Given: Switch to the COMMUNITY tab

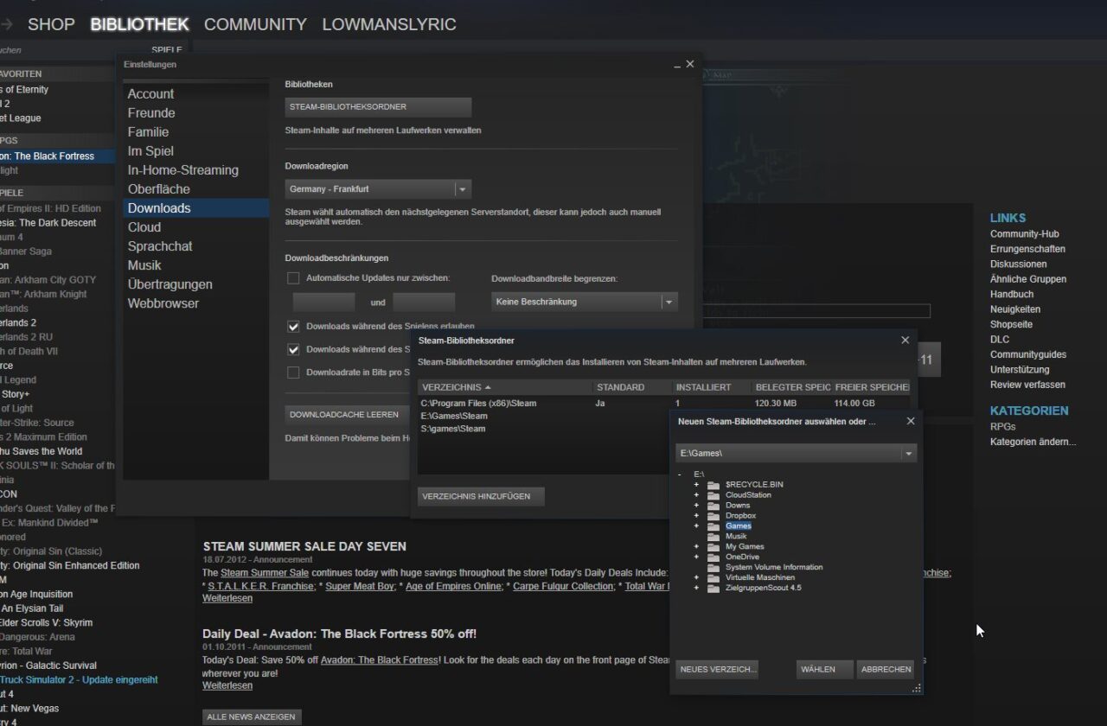Looking at the screenshot, I should pos(255,25).
